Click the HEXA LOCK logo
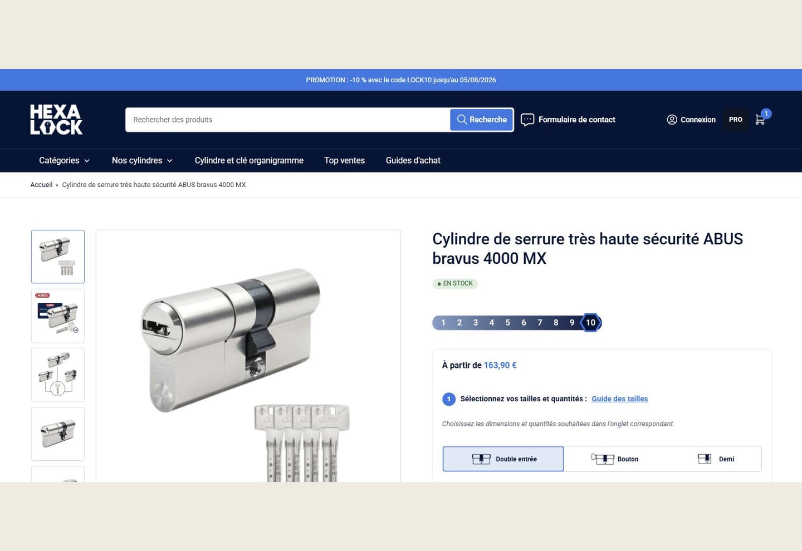 [x=56, y=120]
